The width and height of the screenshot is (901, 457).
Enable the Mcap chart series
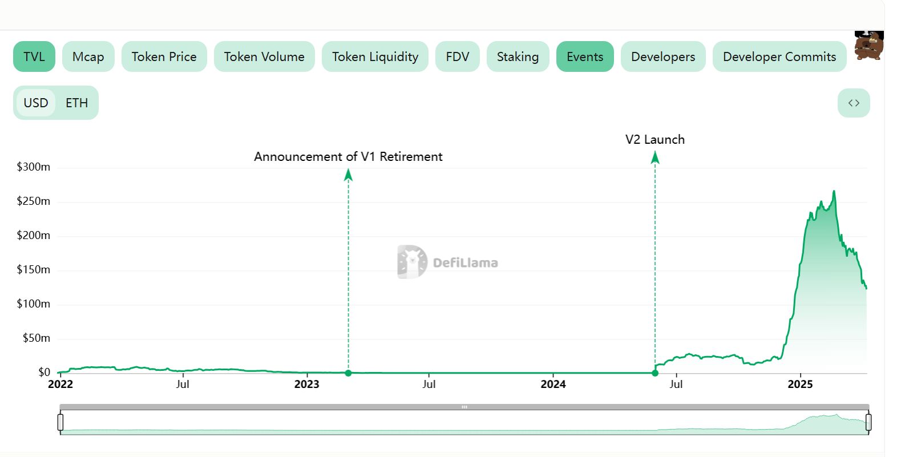coord(88,56)
